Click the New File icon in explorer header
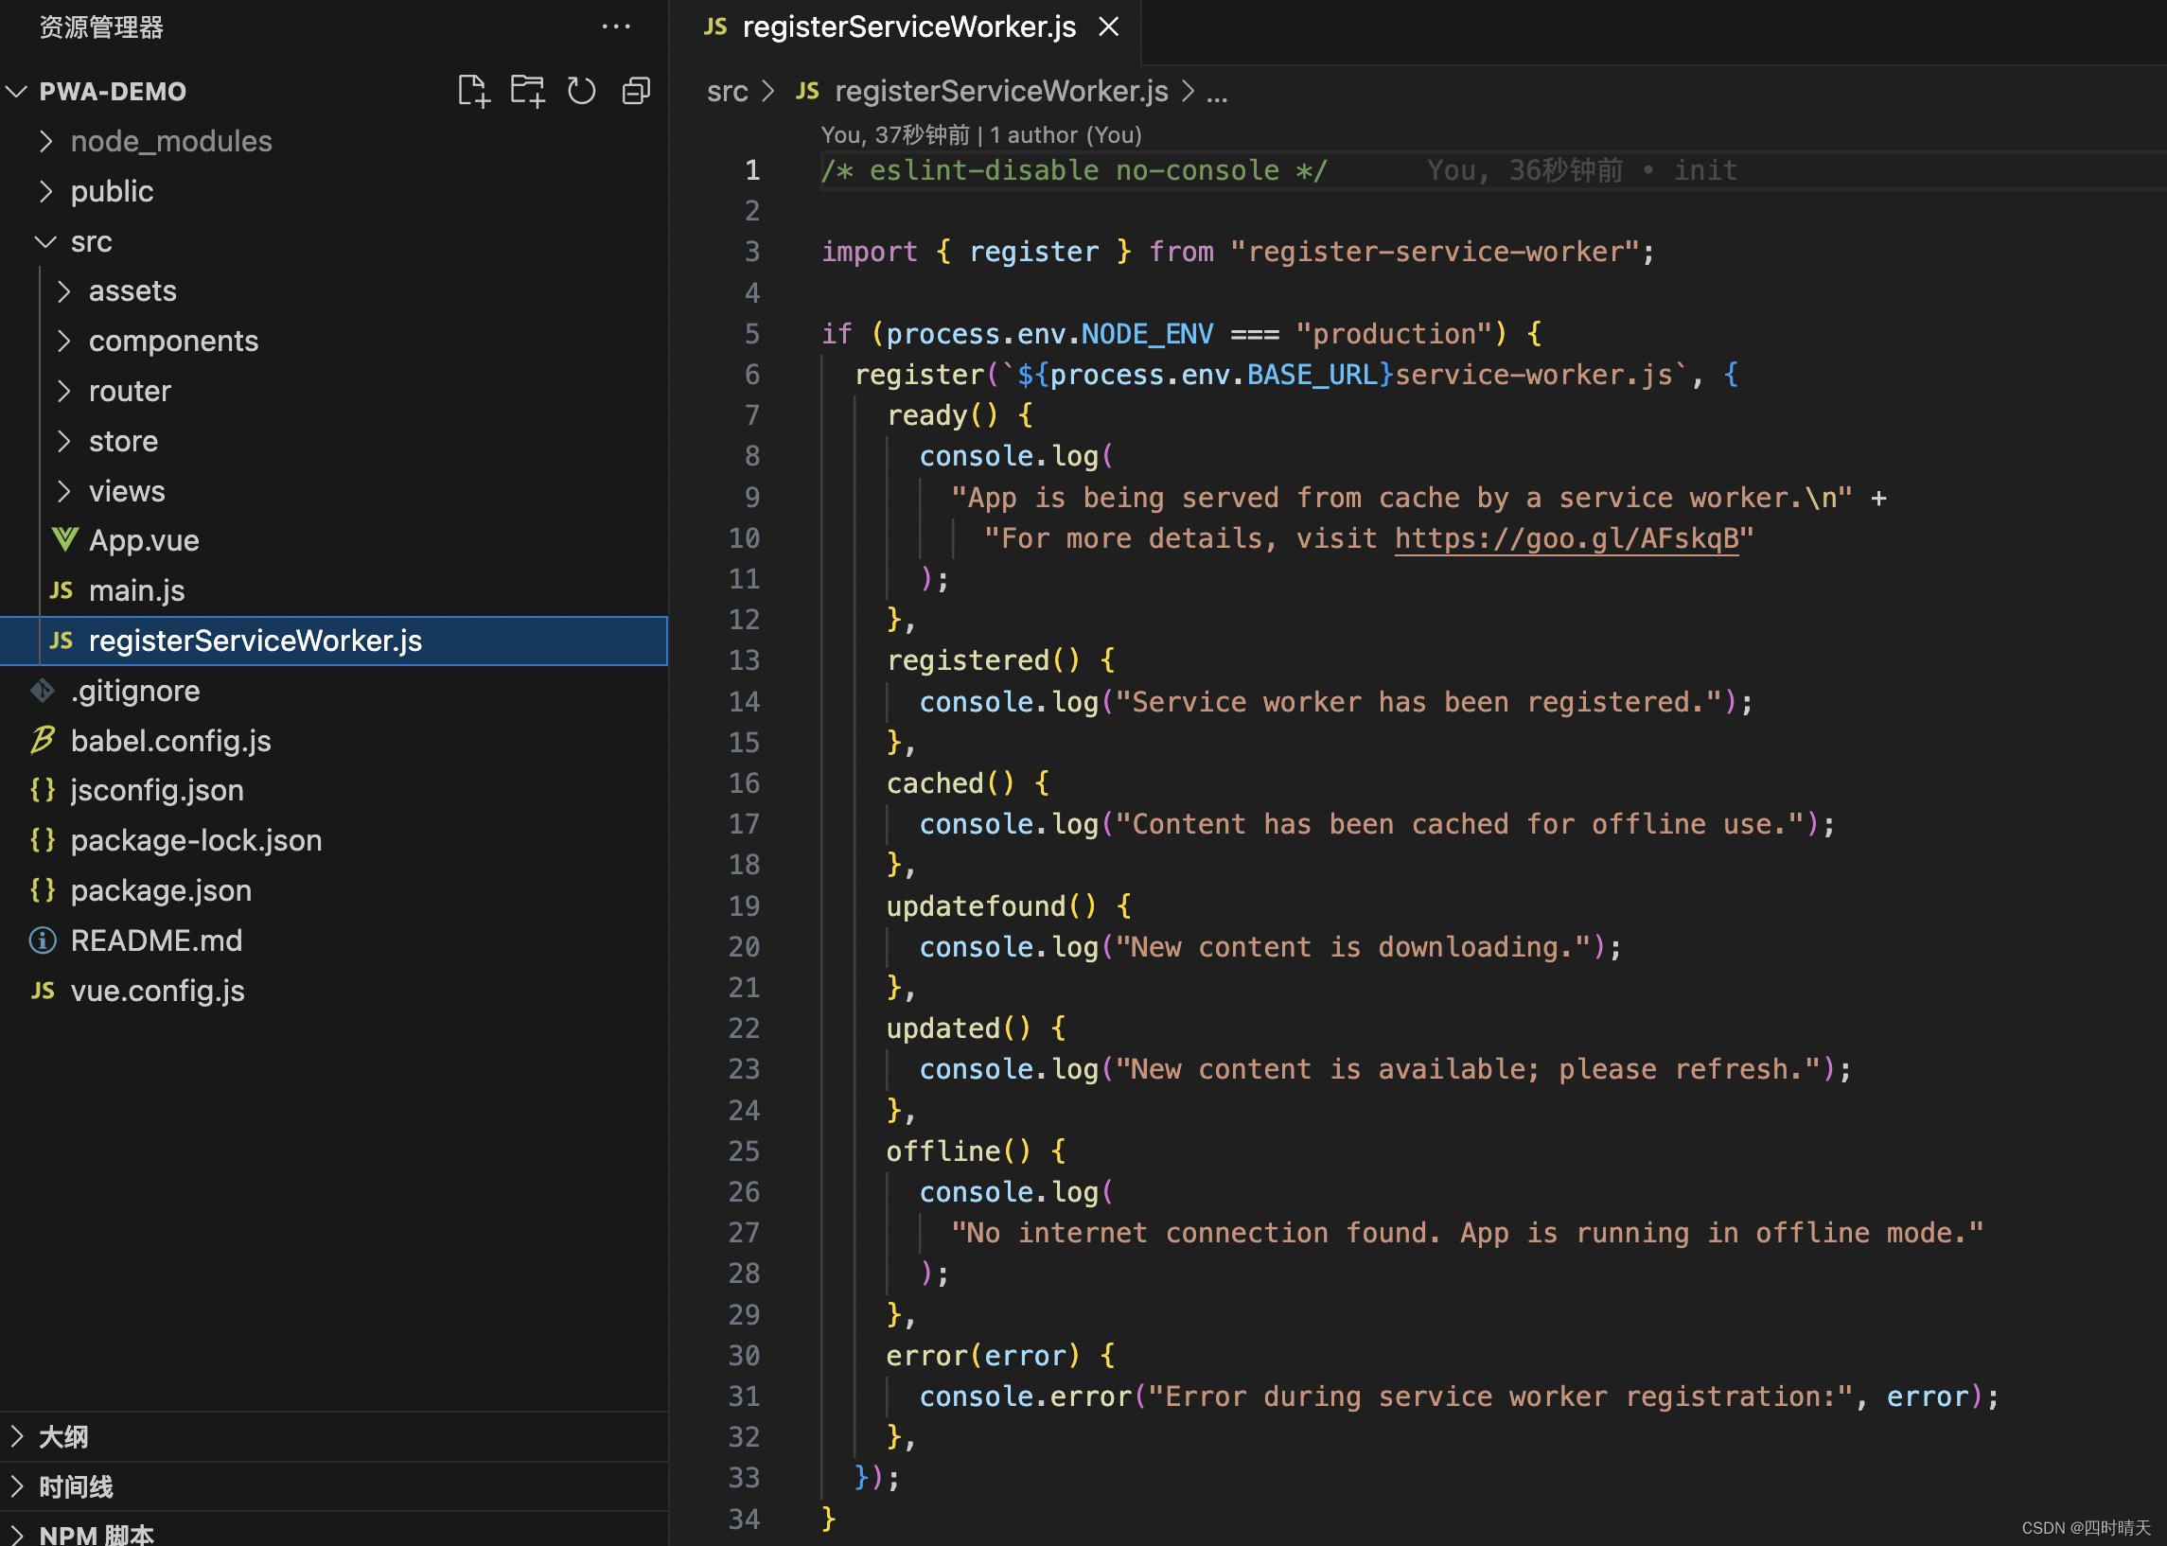This screenshot has width=2167, height=1546. pyautogui.click(x=473, y=92)
